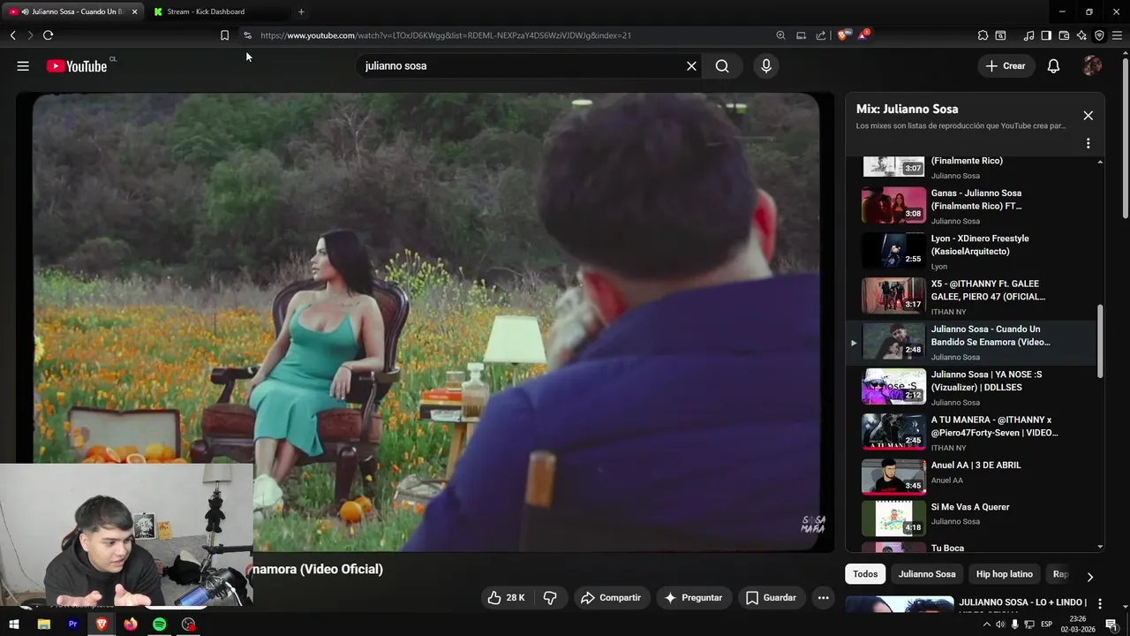
Task: Open a new browser tab
Action: (301, 11)
